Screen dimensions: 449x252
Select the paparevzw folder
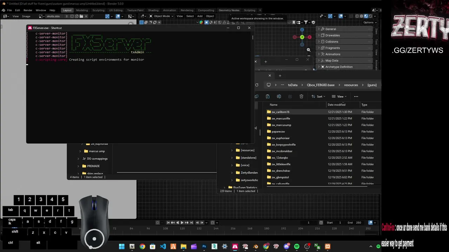click(x=278, y=132)
